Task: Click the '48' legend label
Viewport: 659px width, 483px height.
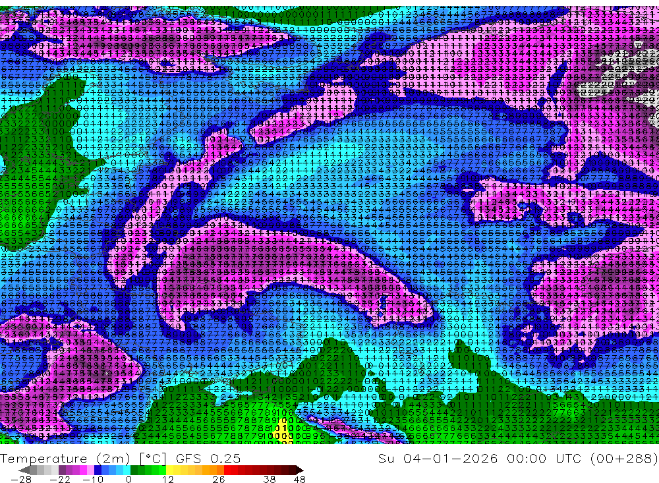Action: click(x=299, y=480)
